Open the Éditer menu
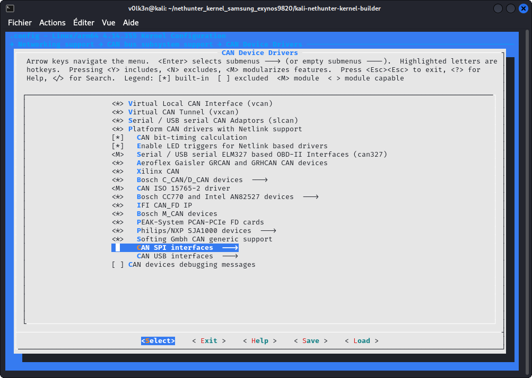 pos(84,23)
